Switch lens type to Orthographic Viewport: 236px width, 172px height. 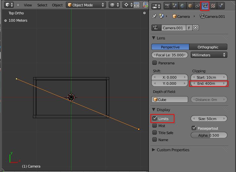point(208,47)
